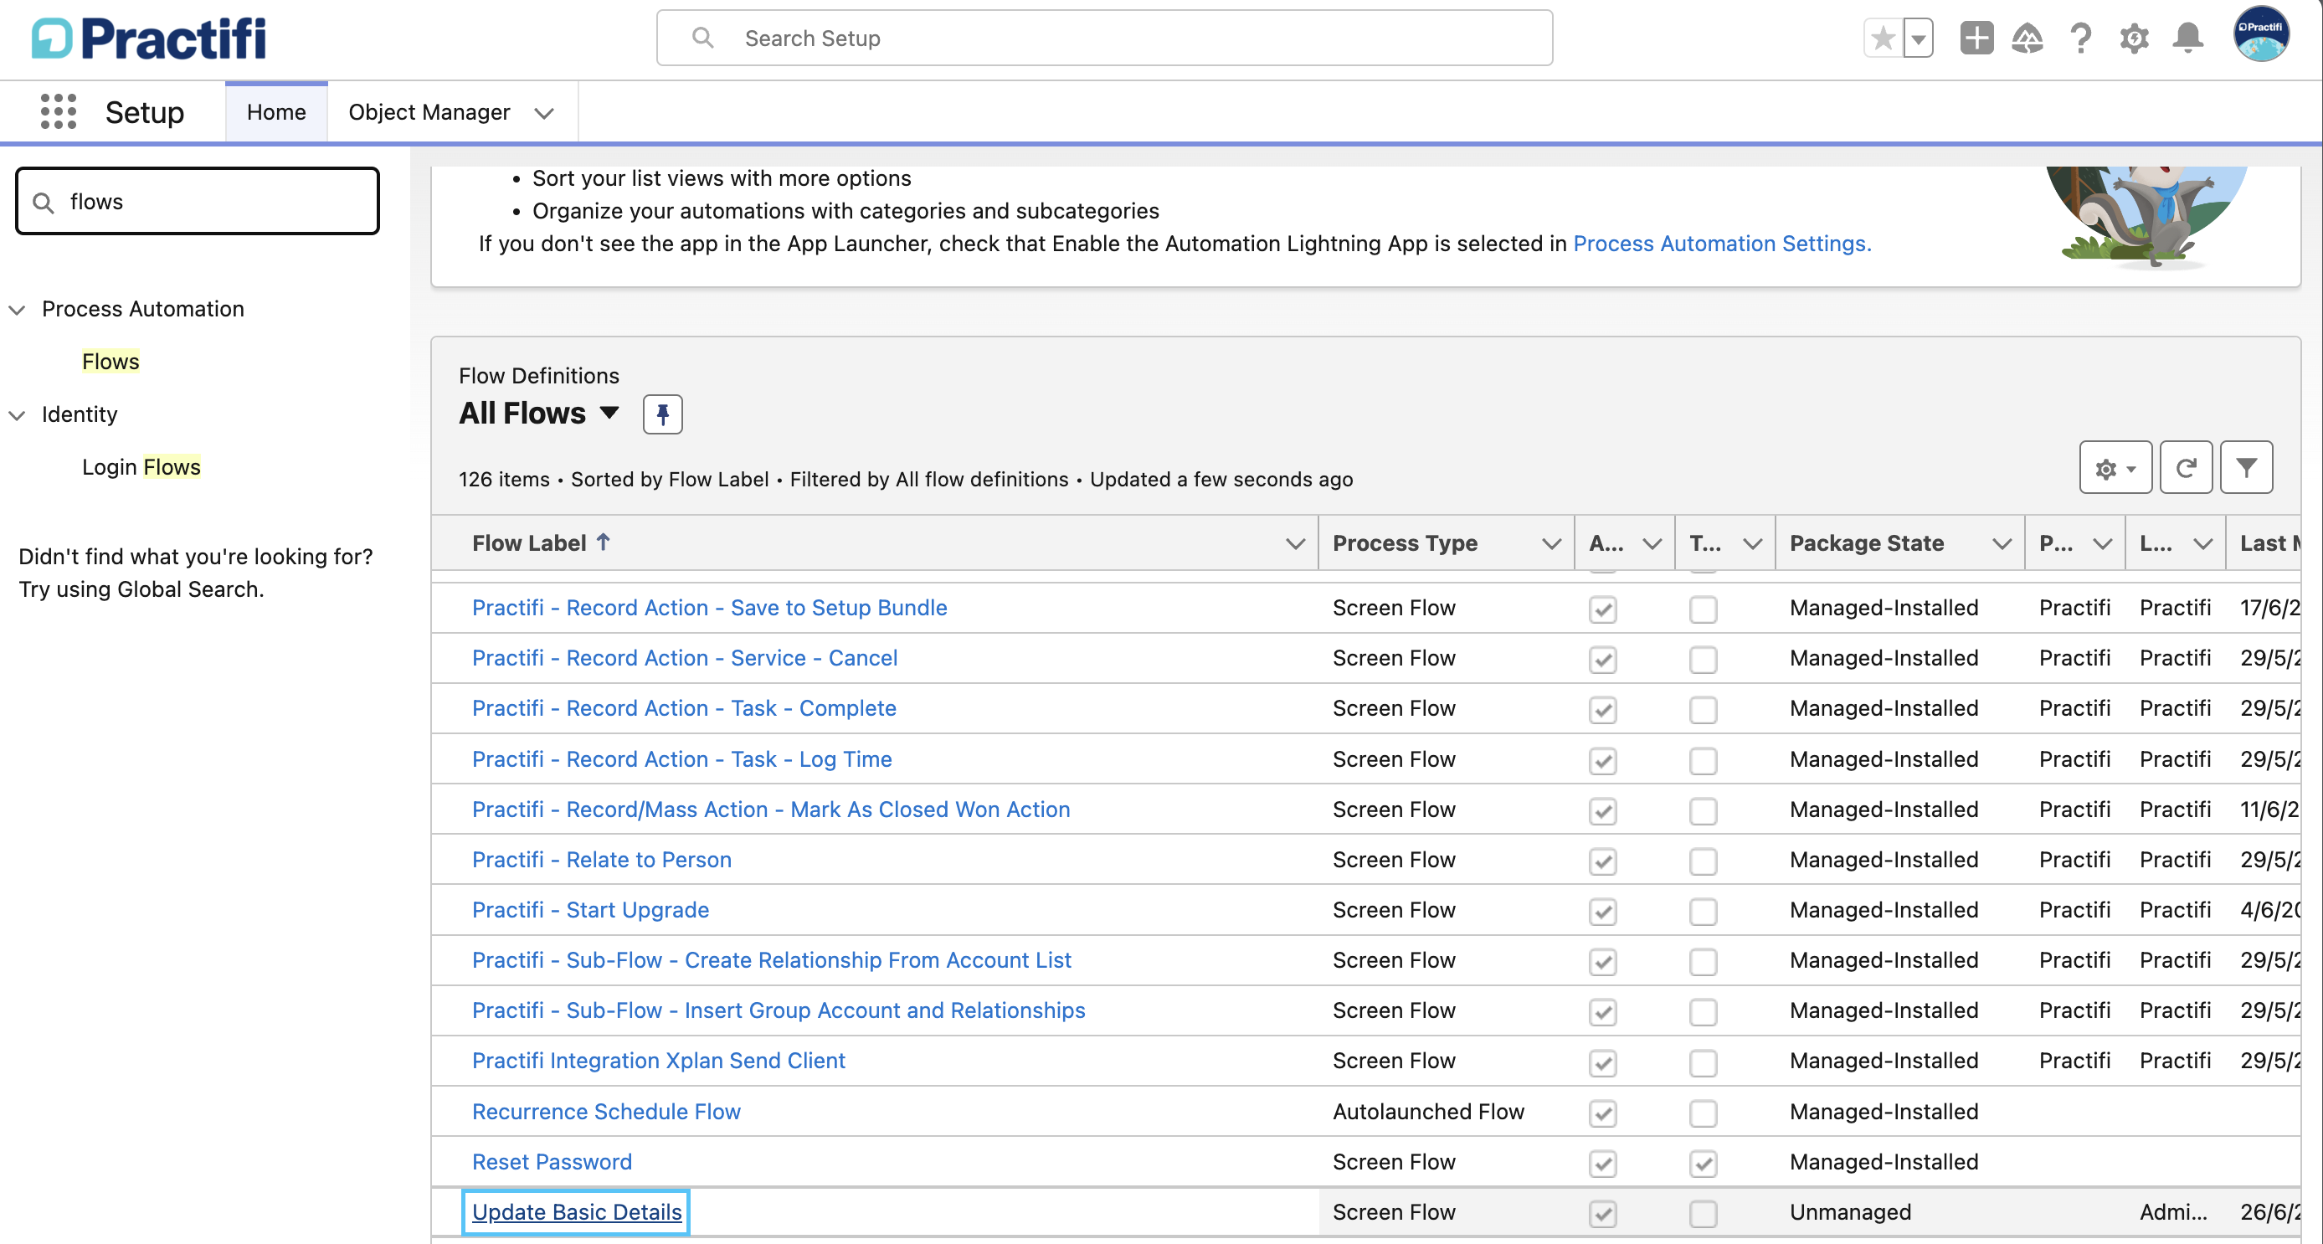
Task: Toggle Active checkbox for Task - Complete row
Action: 1602,710
